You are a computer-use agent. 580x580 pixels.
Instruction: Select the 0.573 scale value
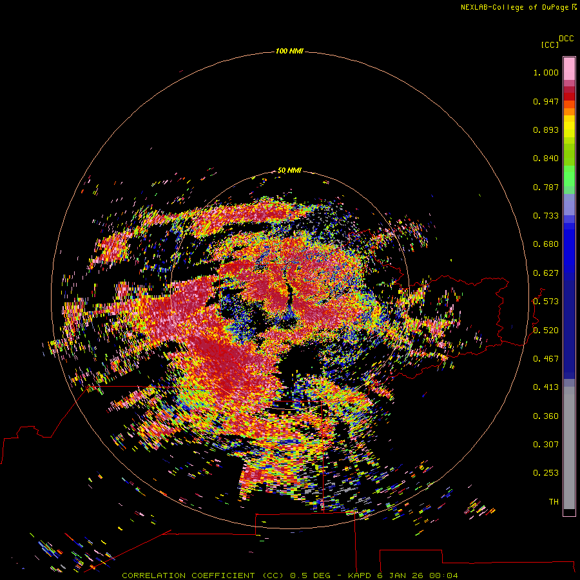click(546, 302)
